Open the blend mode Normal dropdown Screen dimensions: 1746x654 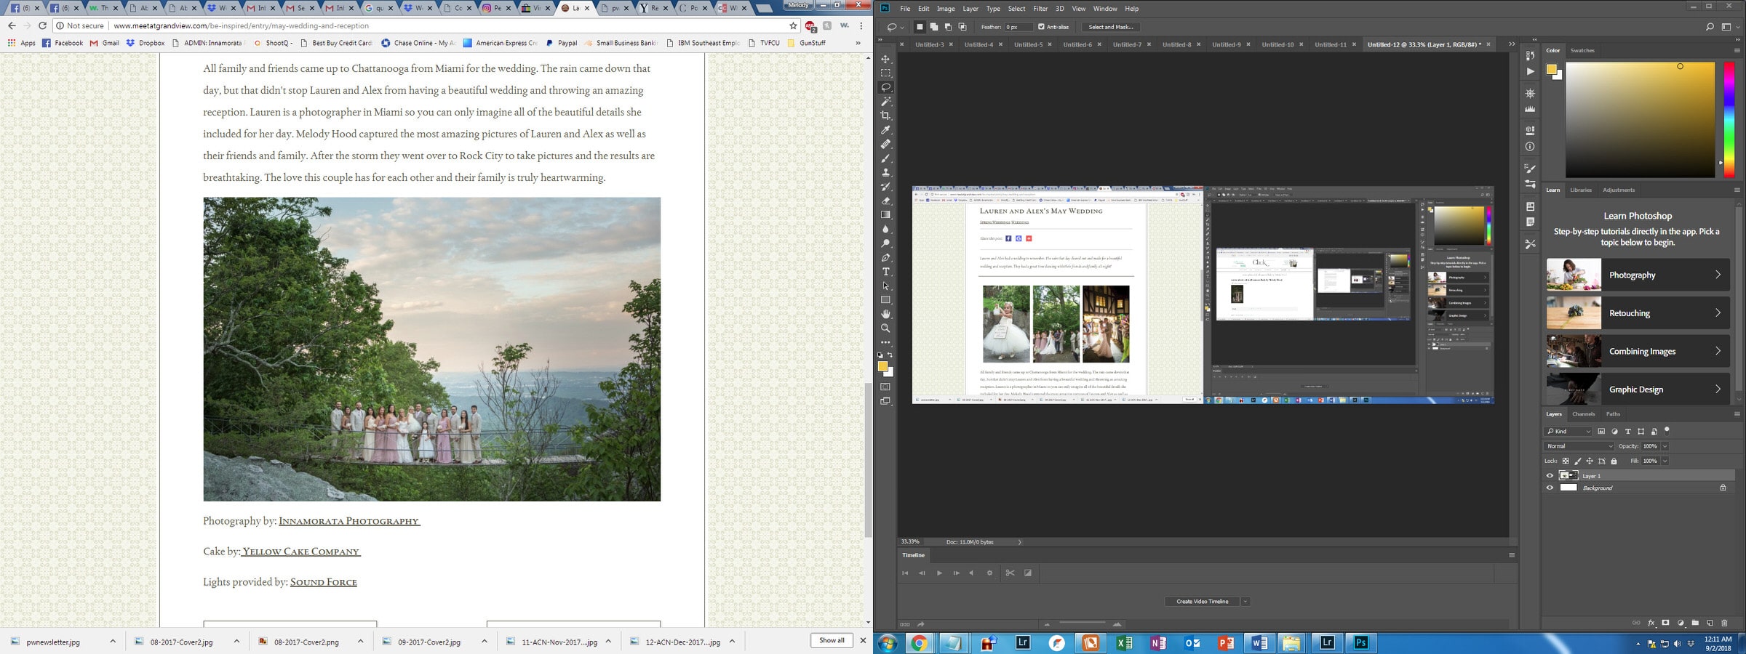tap(1579, 446)
